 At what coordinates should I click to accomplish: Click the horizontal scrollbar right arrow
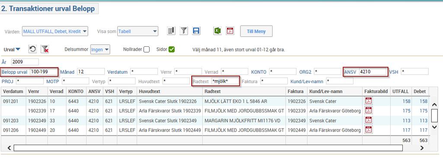pos(422,148)
